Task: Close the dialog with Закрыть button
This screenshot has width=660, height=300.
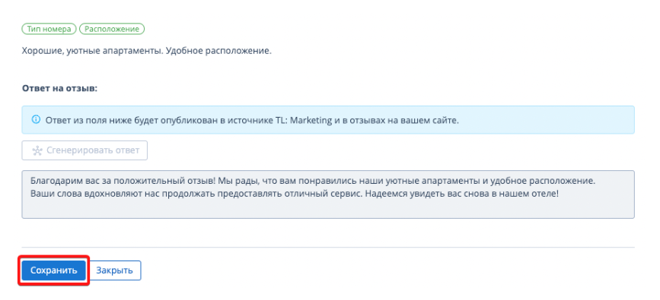Action: (114, 270)
